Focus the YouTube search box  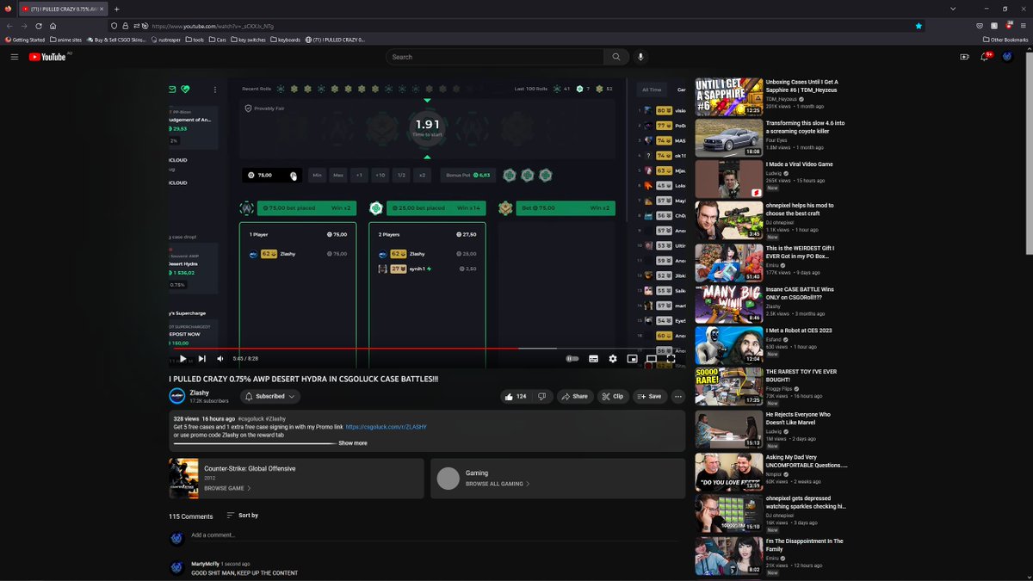point(495,57)
